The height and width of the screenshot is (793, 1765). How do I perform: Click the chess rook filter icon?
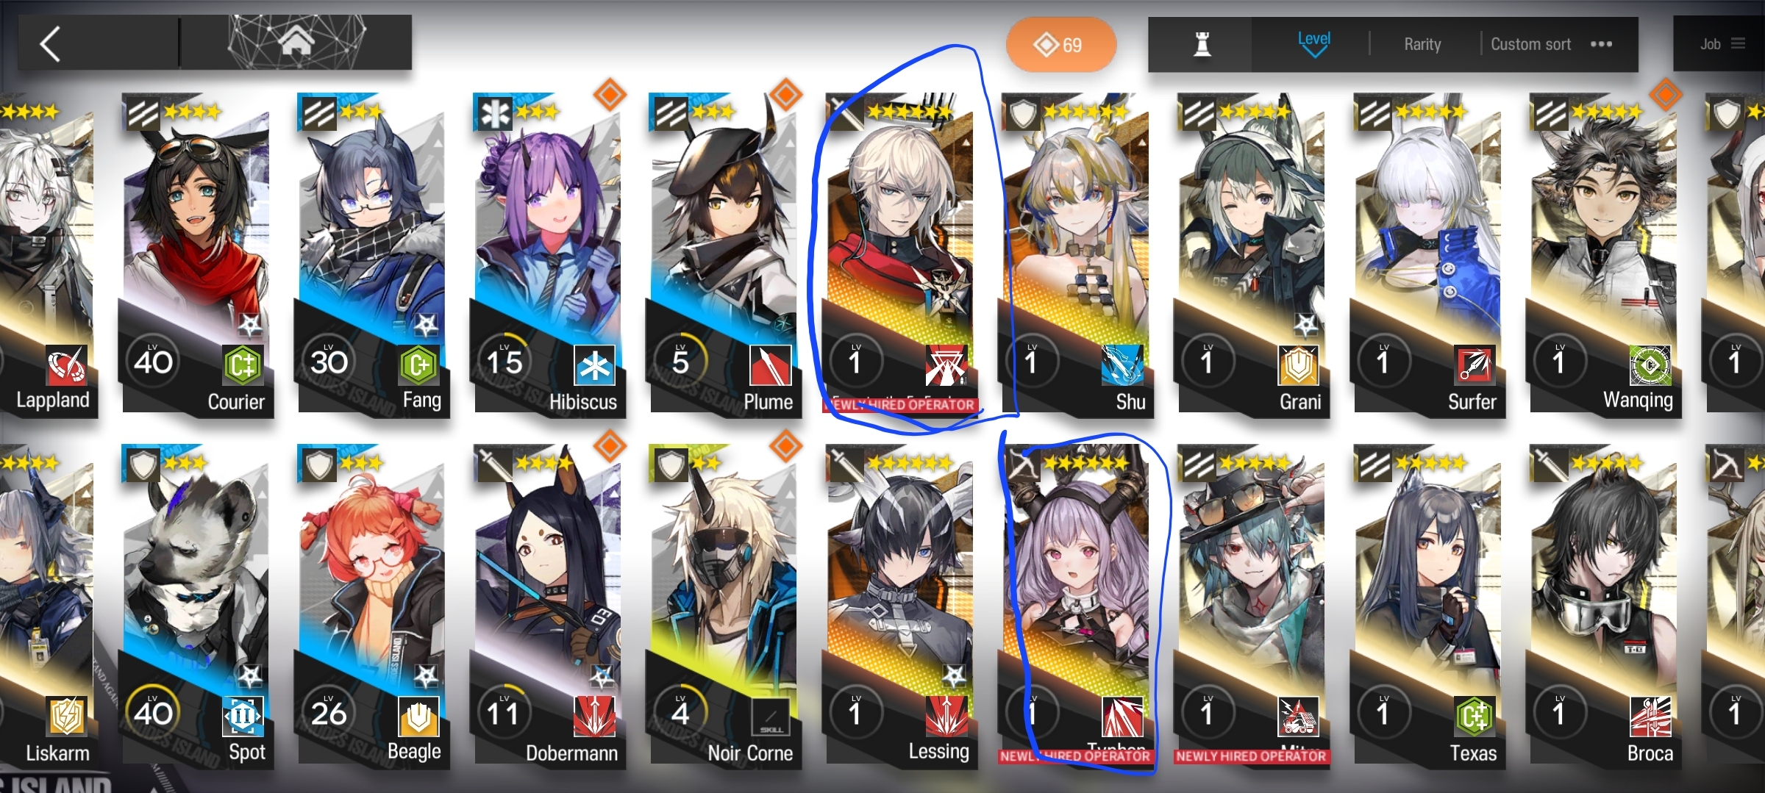(x=1202, y=44)
